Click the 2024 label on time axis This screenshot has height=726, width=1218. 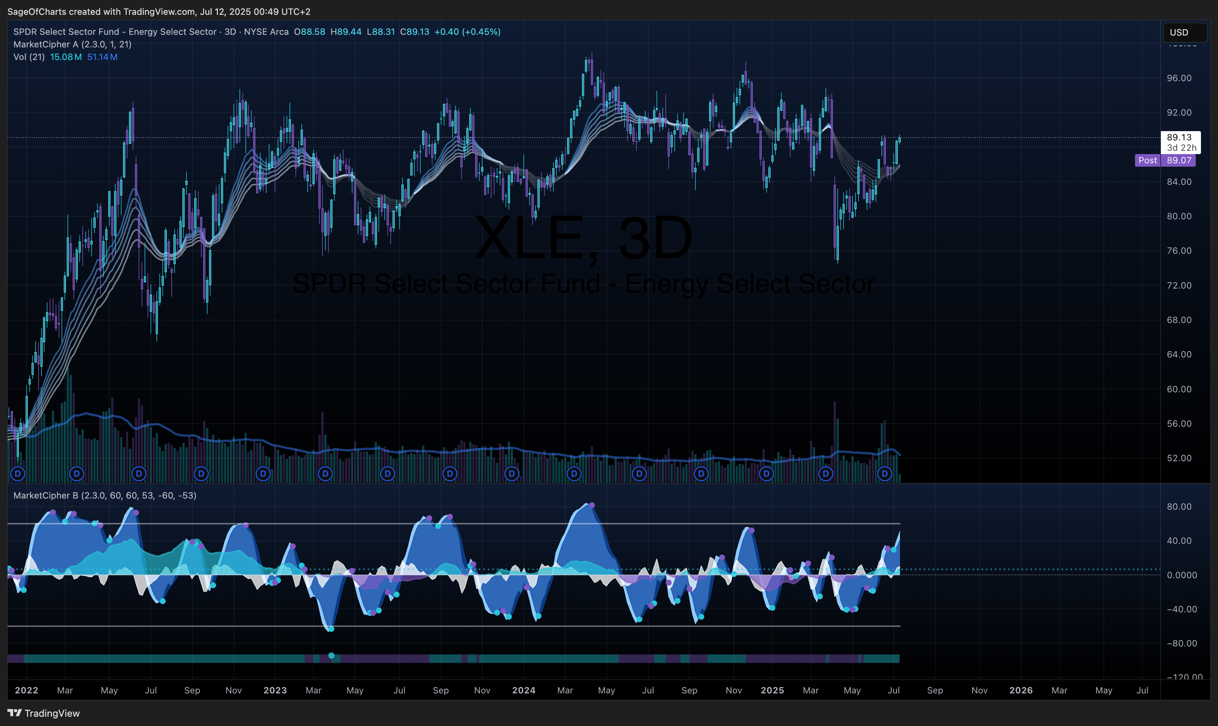click(523, 690)
